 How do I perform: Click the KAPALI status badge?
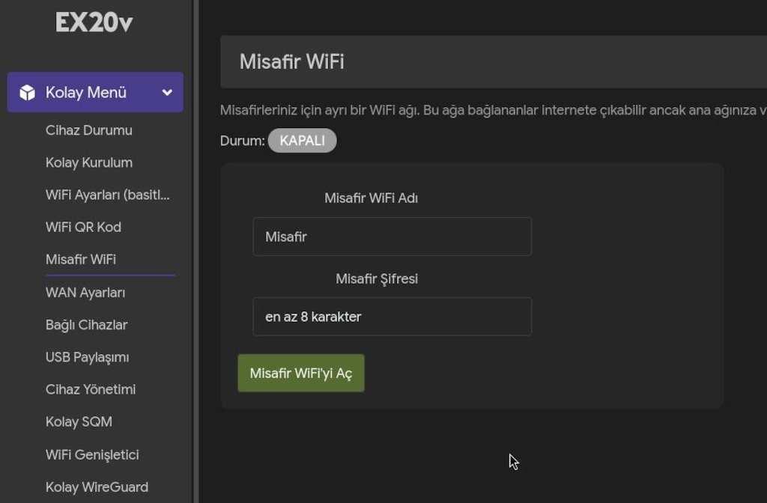(x=303, y=140)
